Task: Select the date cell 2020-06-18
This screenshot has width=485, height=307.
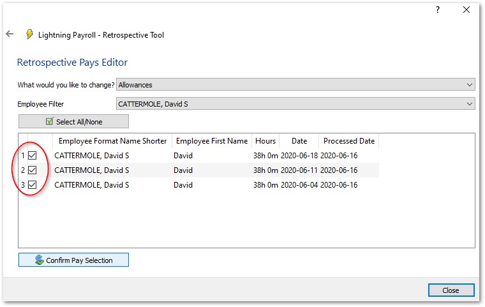Action: pyautogui.click(x=299, y=155)
